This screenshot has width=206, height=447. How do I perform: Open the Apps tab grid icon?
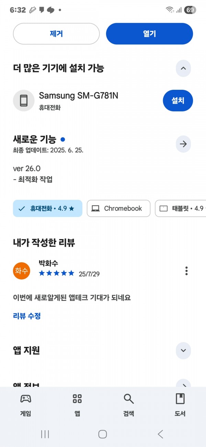77,399
